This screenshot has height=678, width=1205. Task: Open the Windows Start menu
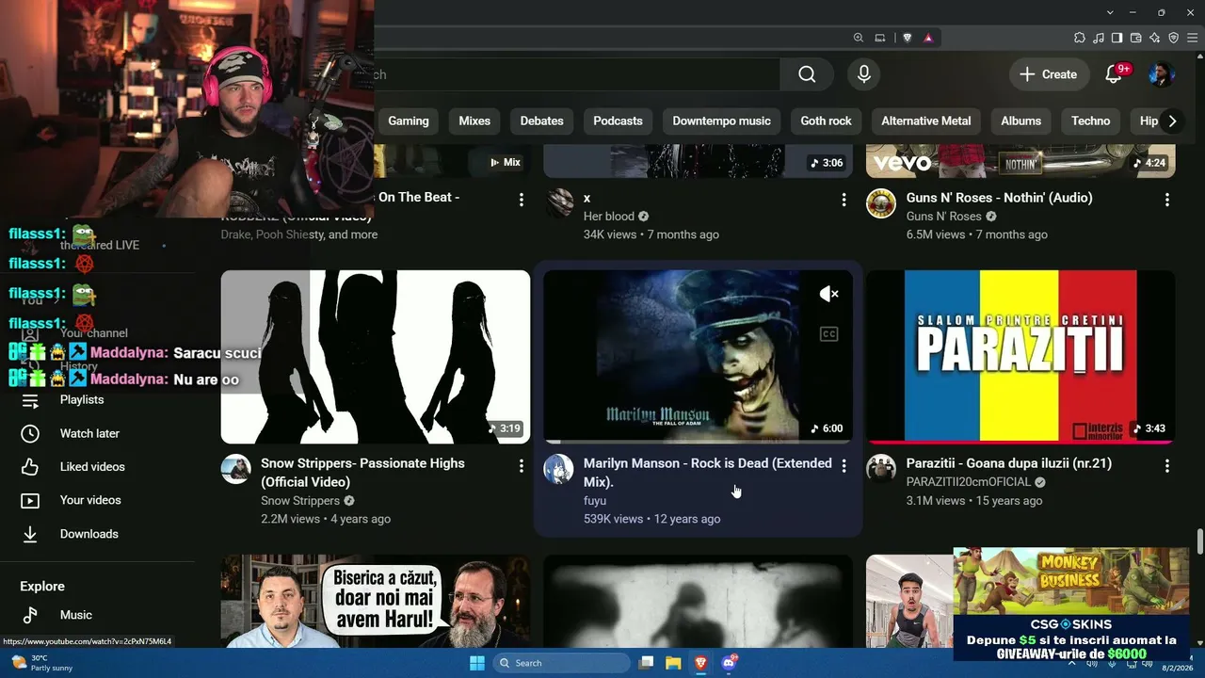coord(477,663)
